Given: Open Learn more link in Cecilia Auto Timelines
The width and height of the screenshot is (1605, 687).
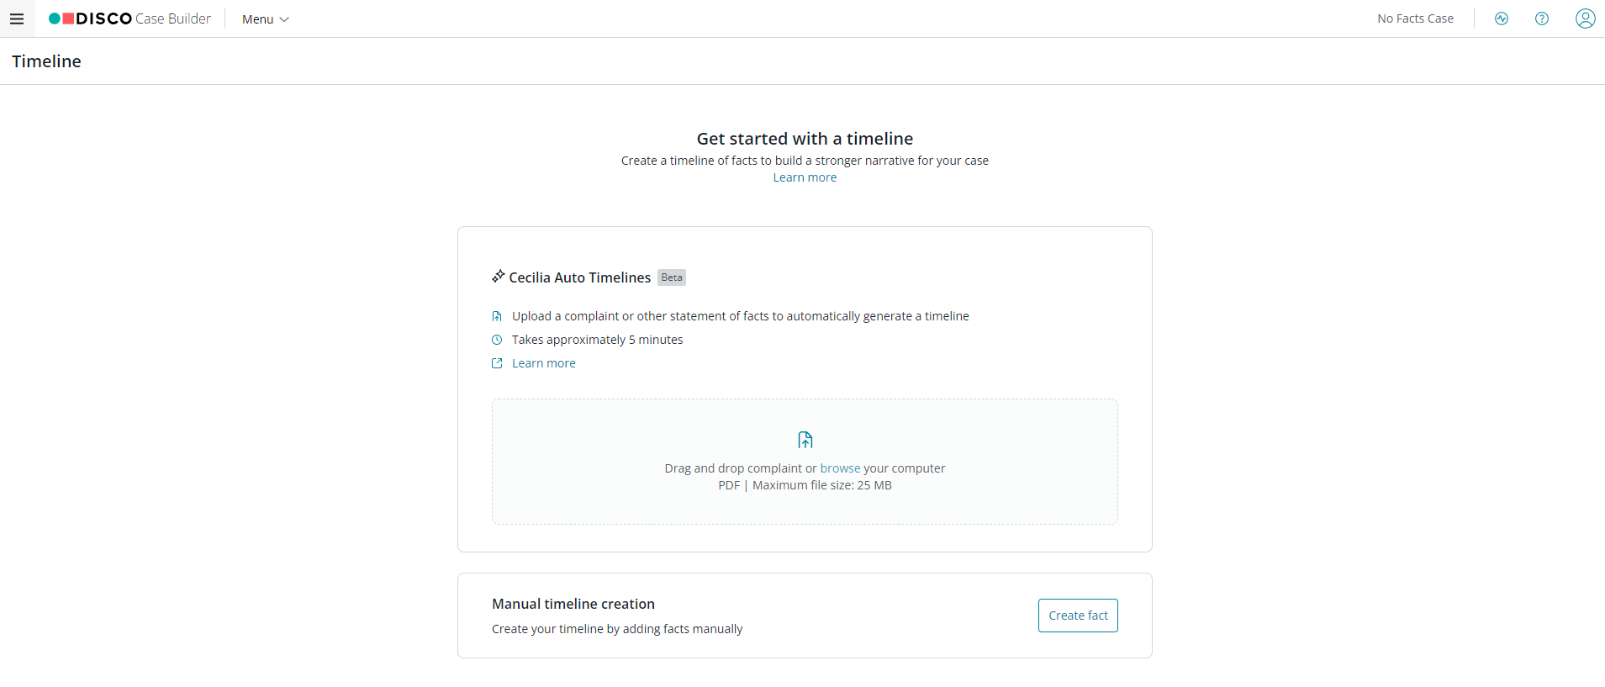Looking at the screenshot, I should pyautogui.click(x=544, y=363).
